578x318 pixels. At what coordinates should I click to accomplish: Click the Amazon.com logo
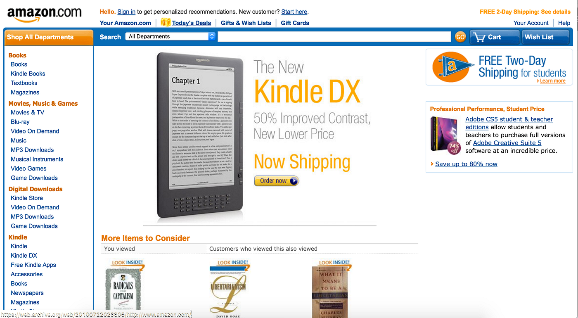tap(45, 15)
